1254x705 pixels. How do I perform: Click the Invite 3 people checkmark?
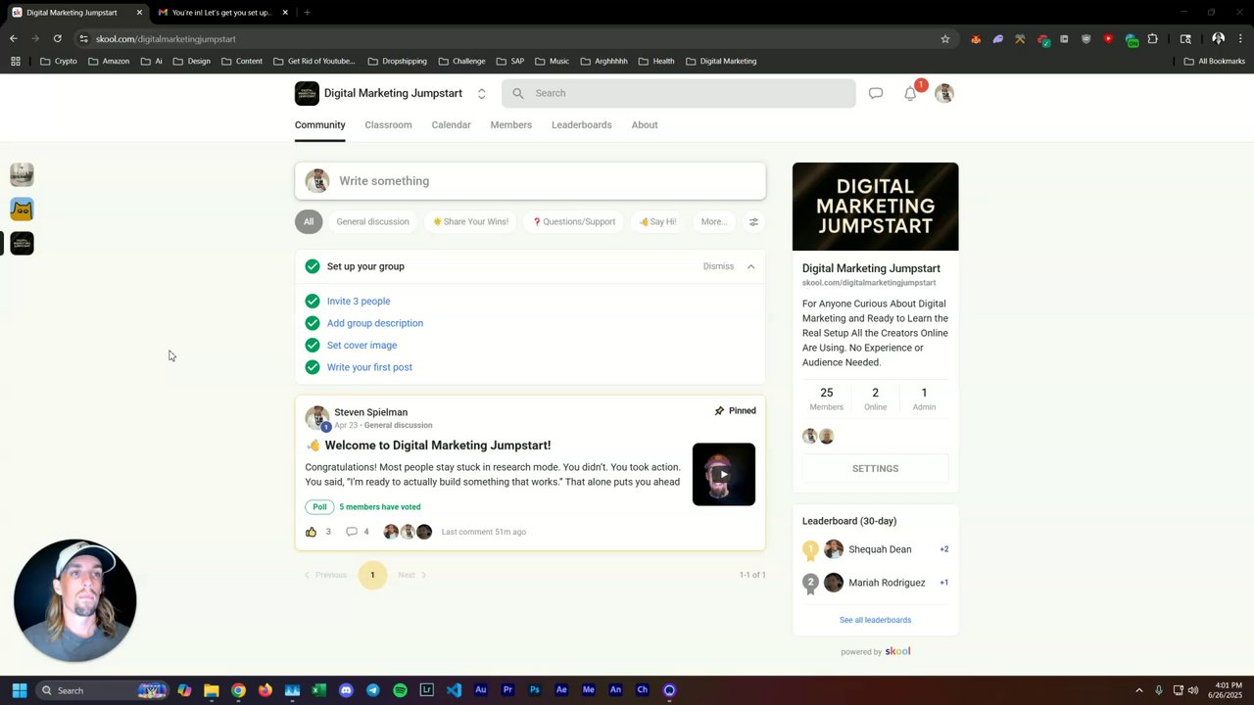(x=313, y=302)
